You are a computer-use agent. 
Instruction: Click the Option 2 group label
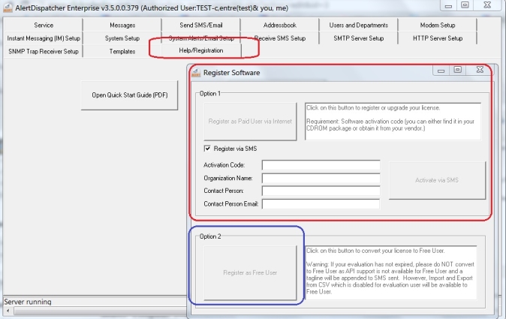coord(210,236)
